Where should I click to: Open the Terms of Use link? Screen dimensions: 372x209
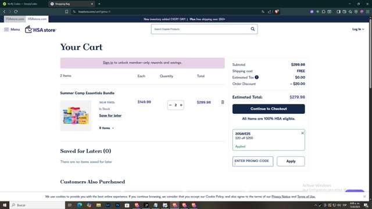(x=306, y=196)
